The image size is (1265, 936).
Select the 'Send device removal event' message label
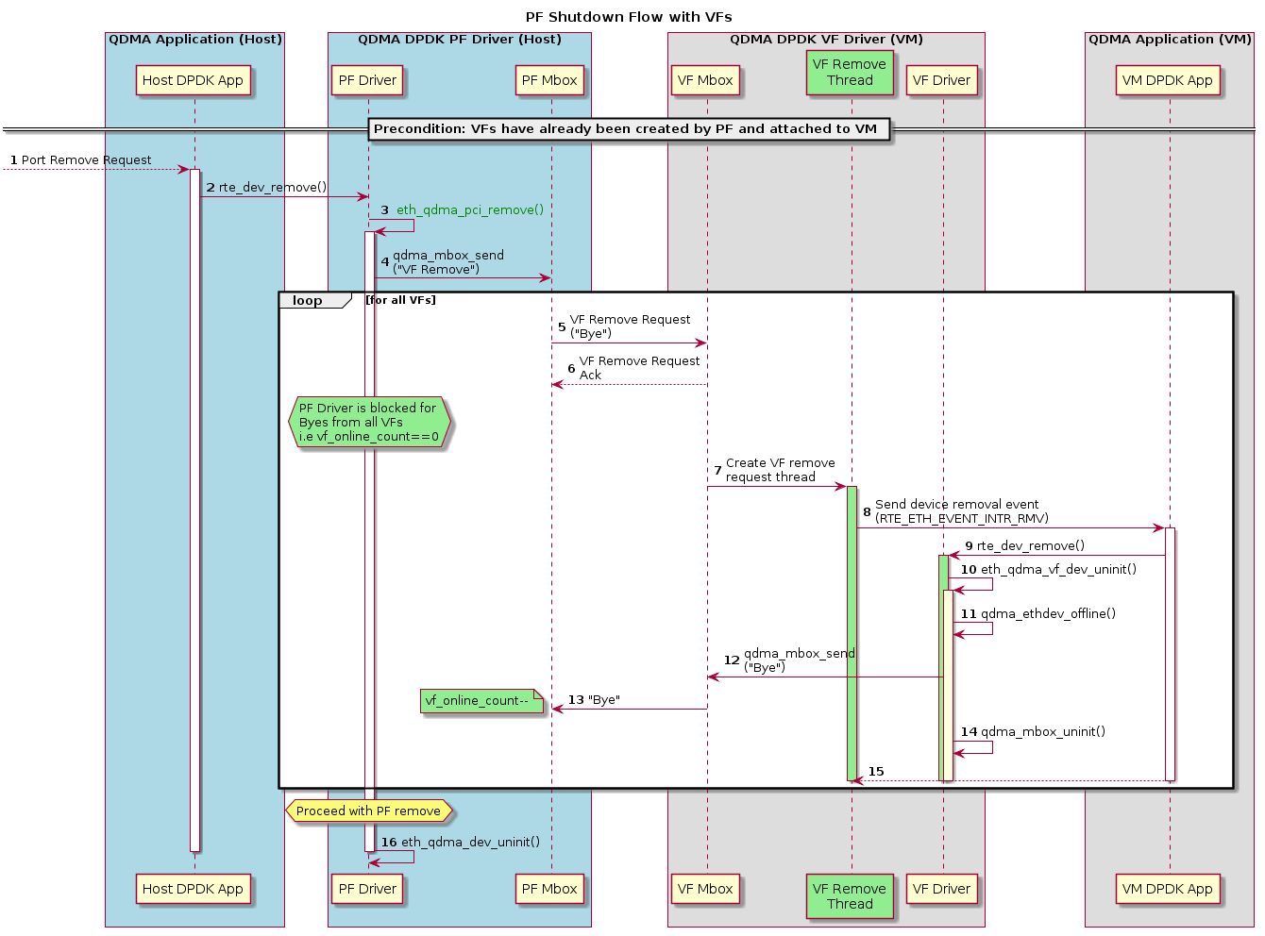tap(961, 511)
